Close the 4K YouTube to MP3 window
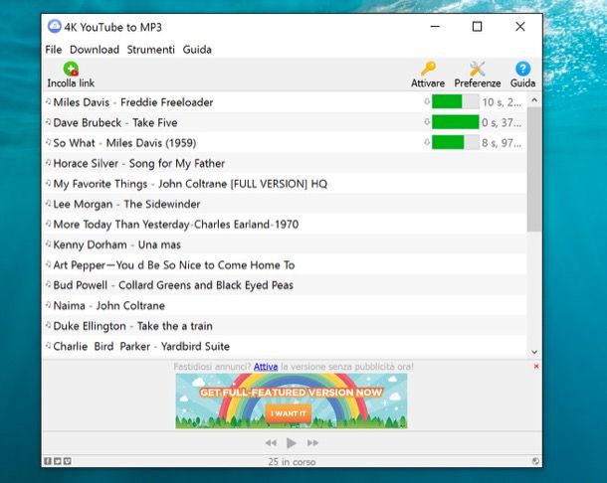The height and width of the screenshot is (483, 607). [x=520, y=27]
